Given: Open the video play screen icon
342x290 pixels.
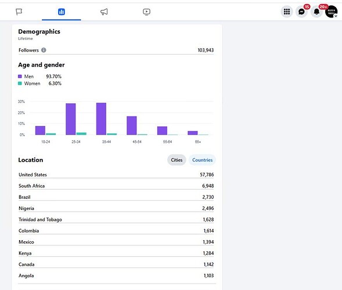Looking at the screenshot, I should click(x=146, y=12).
